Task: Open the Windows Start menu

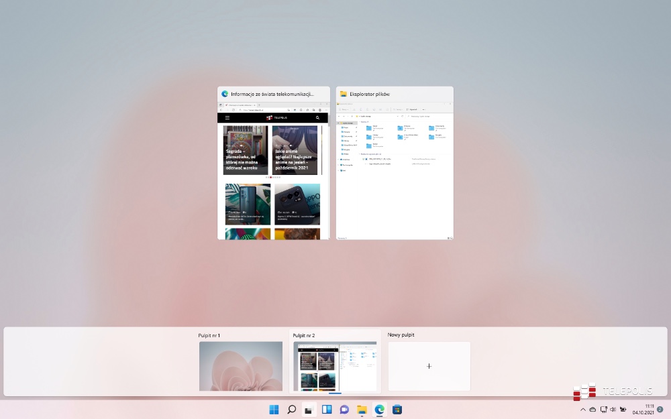Action: click(x=274, y=410)
